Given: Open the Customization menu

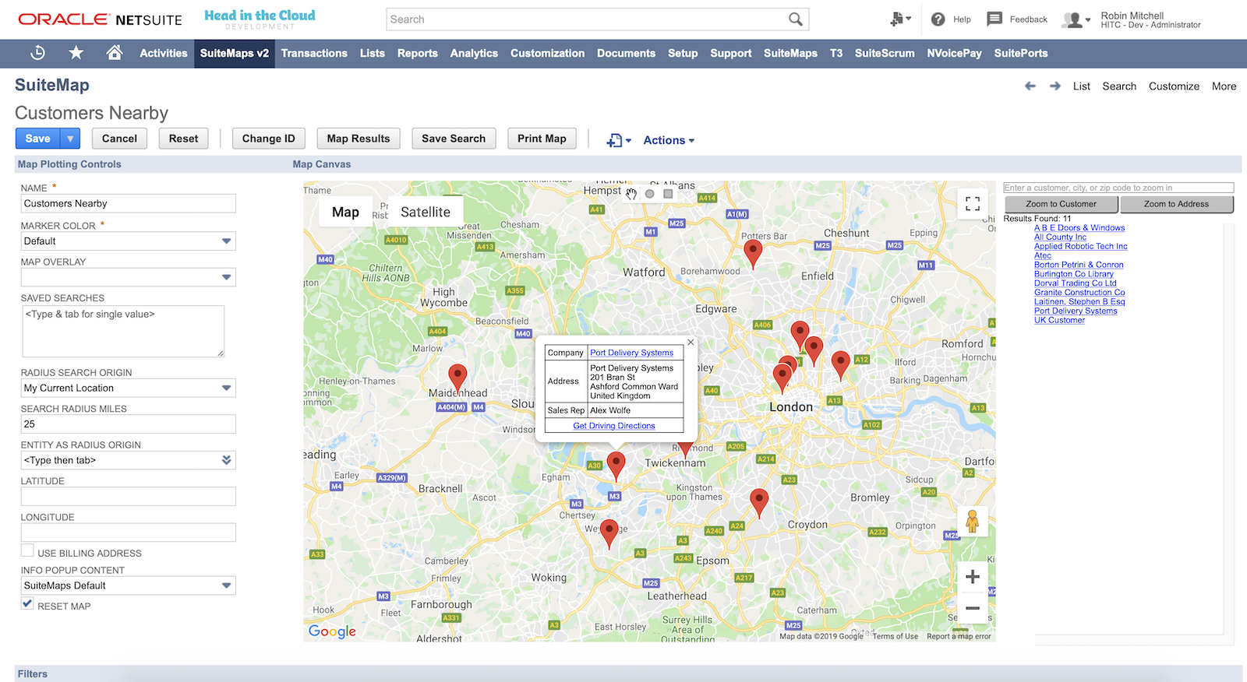Looking at the screenshot, I should click(547, 53).
